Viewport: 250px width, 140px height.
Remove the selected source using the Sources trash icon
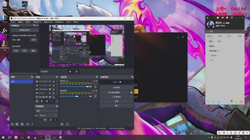click(42, 101)
